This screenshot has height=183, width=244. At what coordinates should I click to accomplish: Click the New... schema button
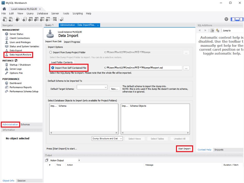115,89
